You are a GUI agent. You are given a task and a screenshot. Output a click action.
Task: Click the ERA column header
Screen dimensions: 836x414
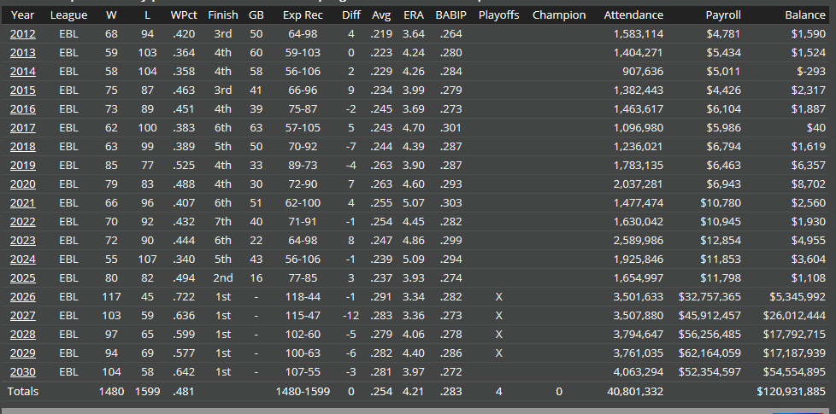click(414, 15)
